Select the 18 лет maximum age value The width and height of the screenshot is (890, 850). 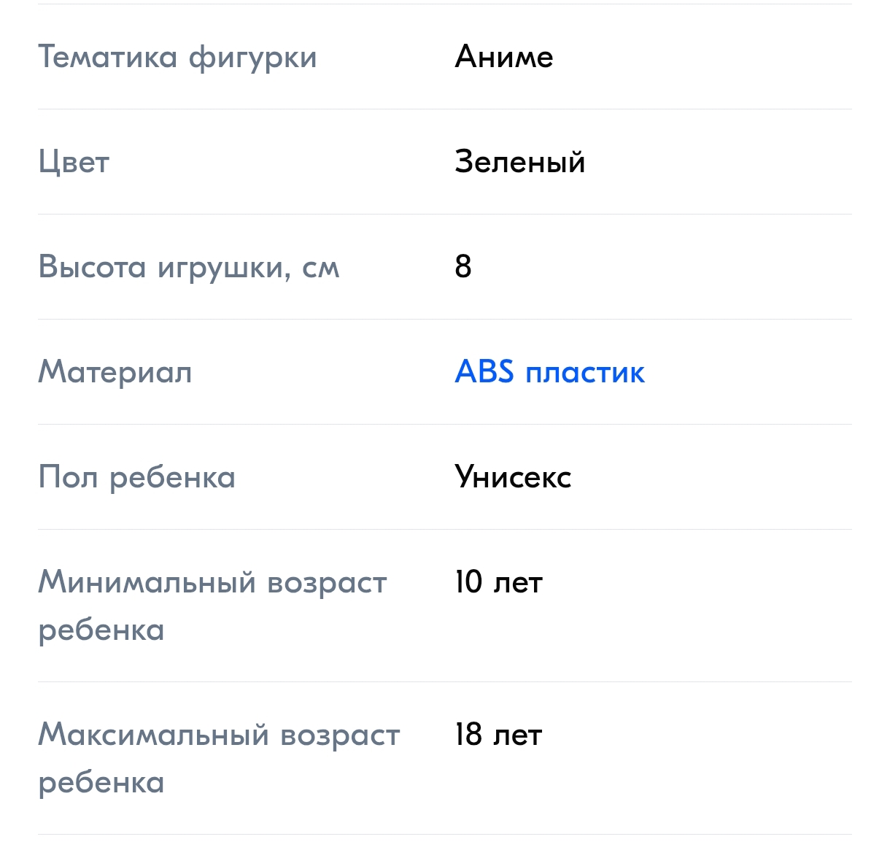pyautogui.click(x=498, y=735)
